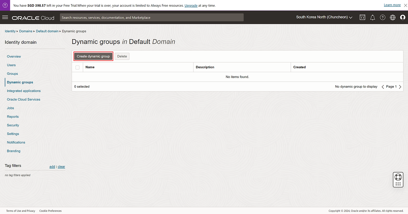Open the user profile avatar menu
The height and width of the screenshot is (214, 408).
pos(403,18)
